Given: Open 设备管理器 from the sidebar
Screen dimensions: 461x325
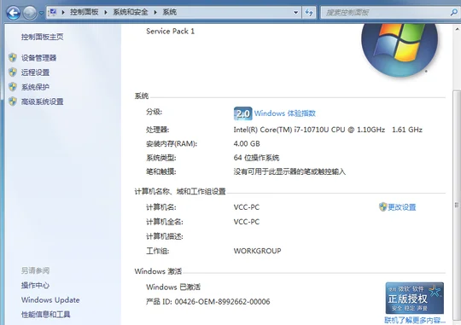Looking at the screenshot, I should [x=38, y=58].
